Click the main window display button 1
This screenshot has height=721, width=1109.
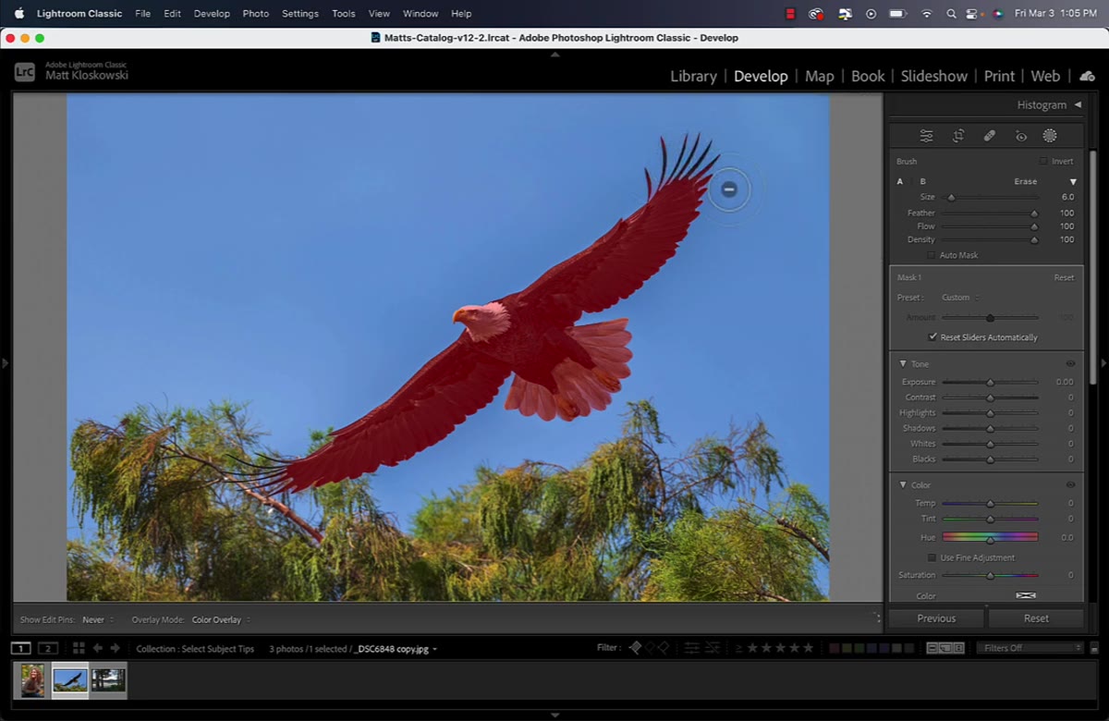(x=20, y=648)
